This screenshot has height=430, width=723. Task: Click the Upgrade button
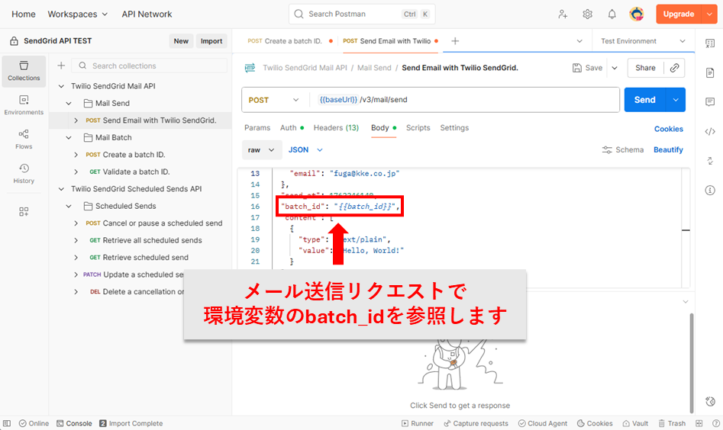coord(678,14)
